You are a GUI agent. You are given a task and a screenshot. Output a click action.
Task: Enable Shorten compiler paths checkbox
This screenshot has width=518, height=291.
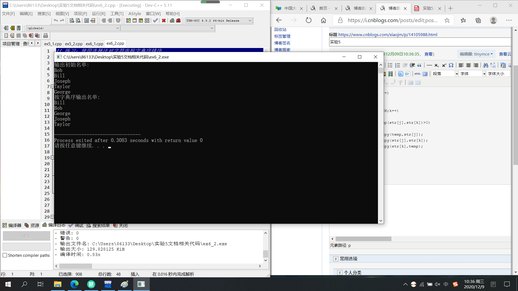(x=5, y=255)
